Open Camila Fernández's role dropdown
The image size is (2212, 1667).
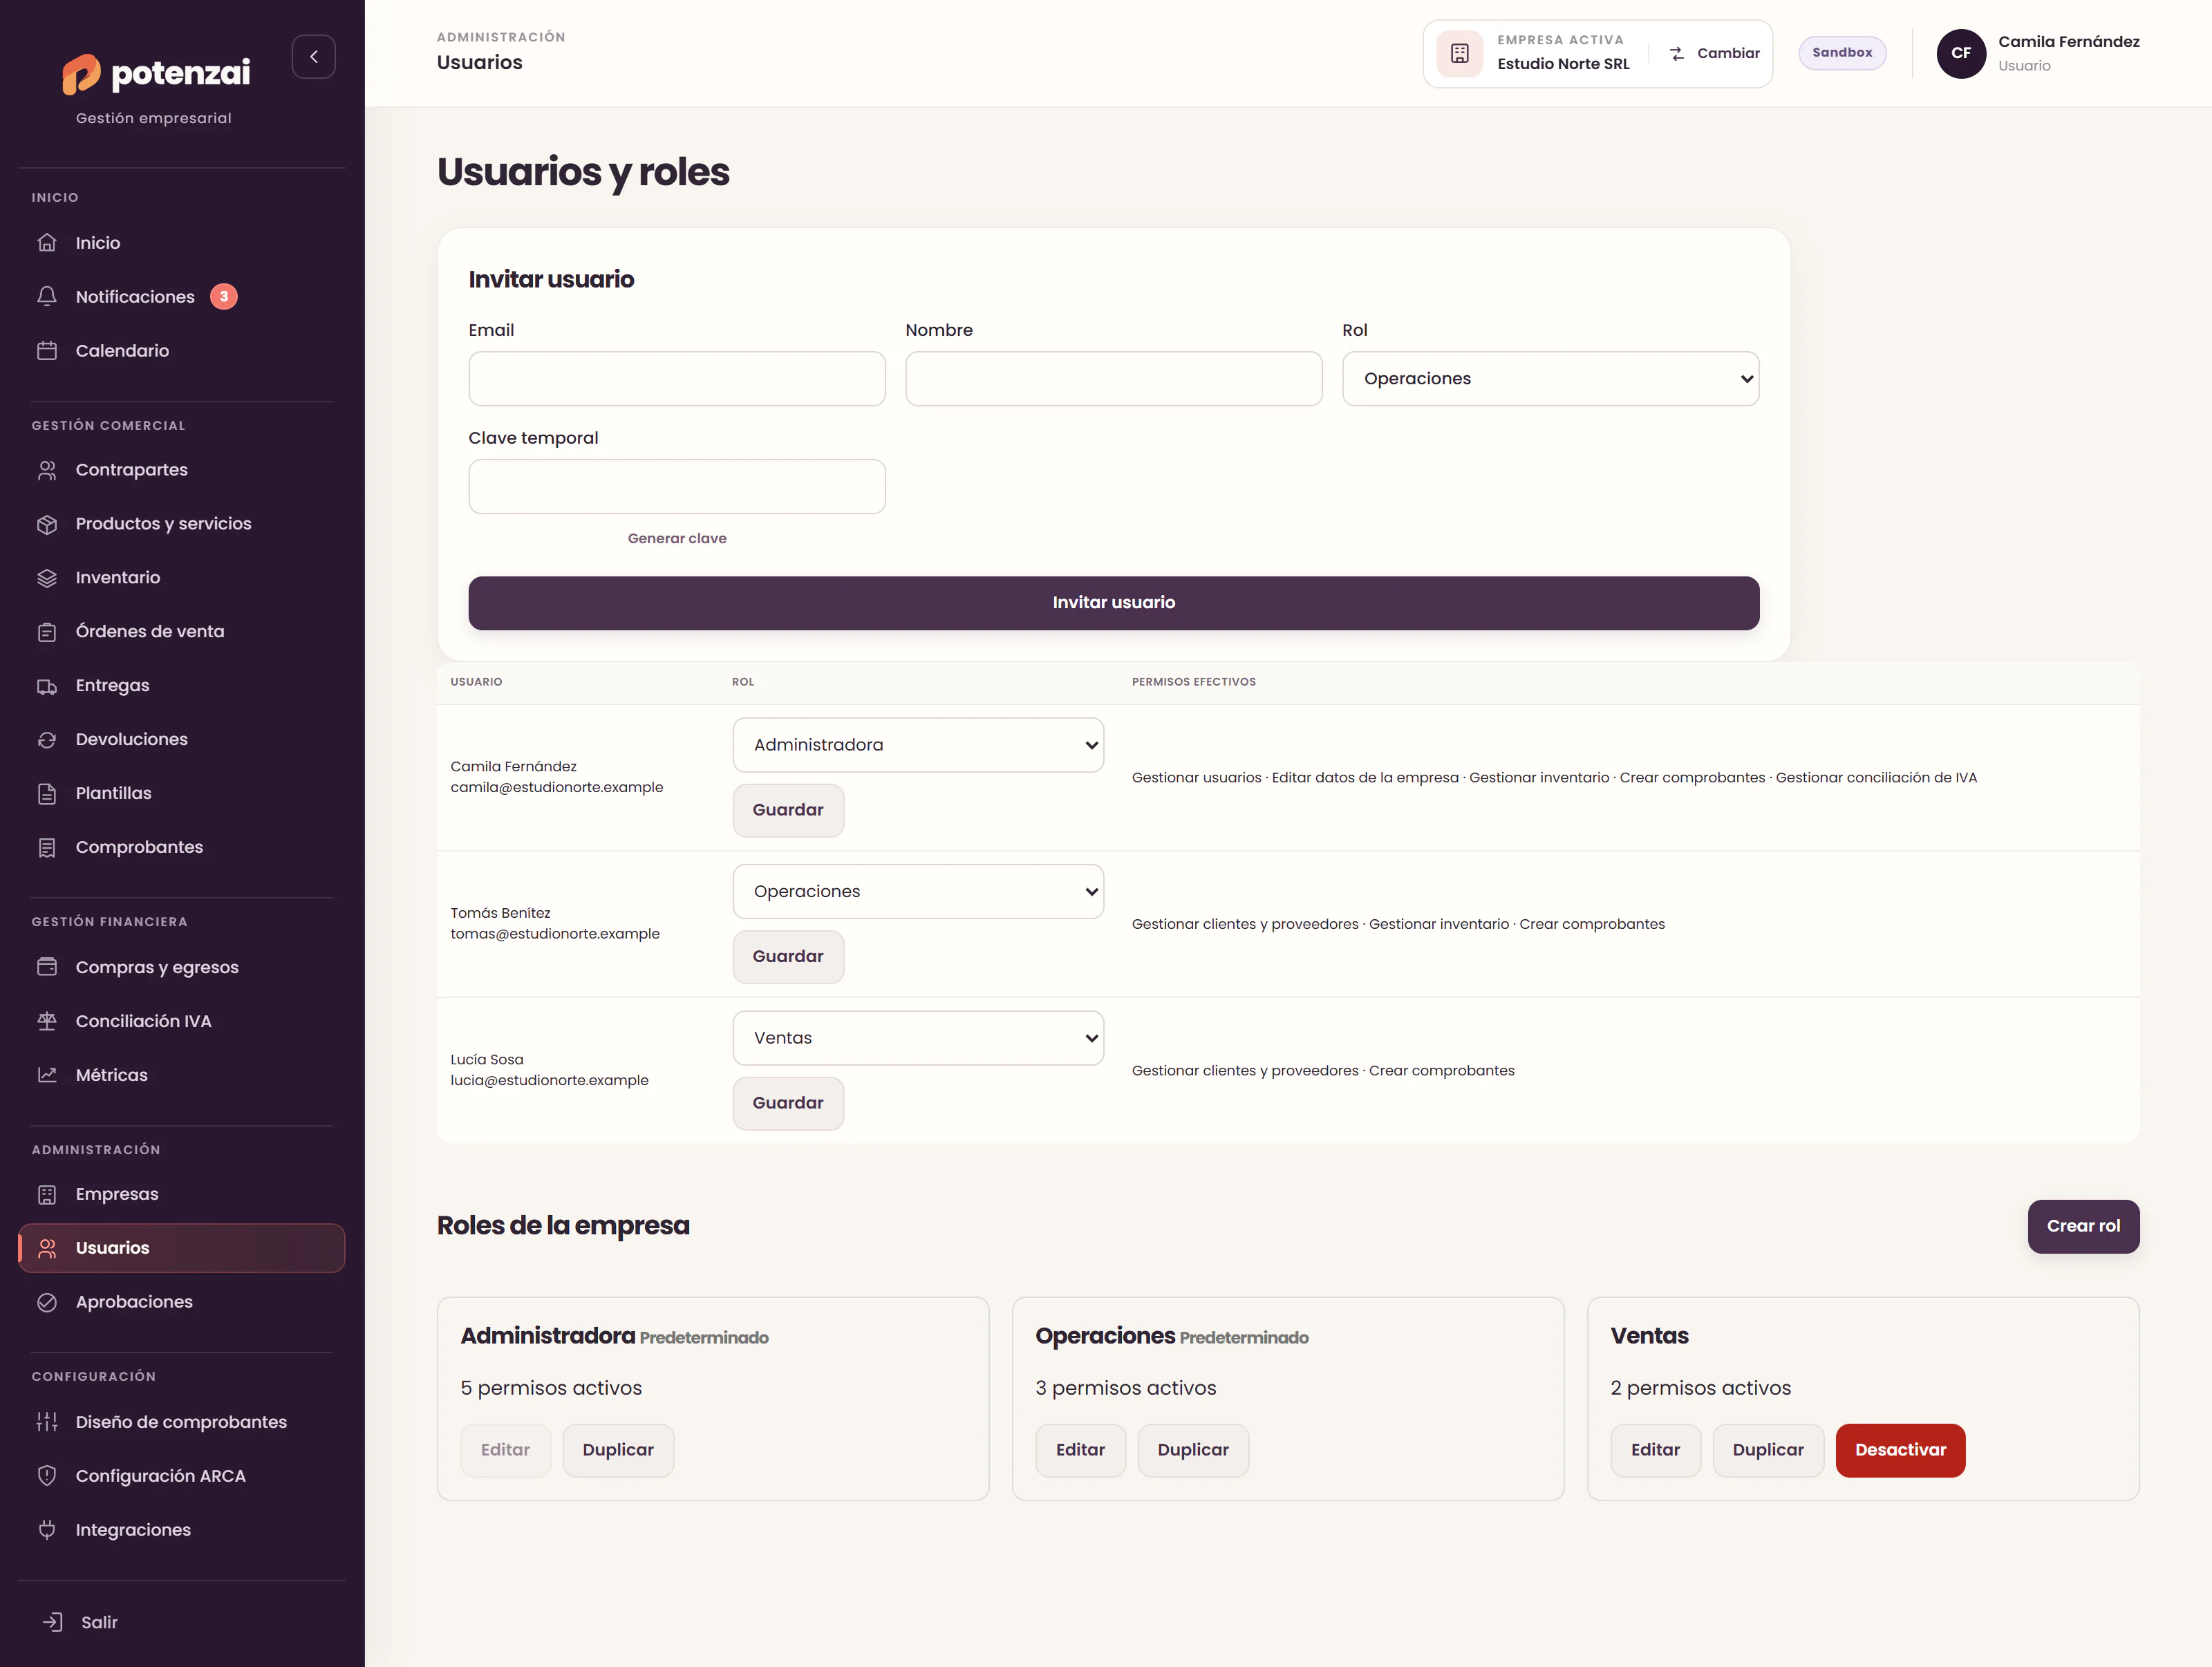pos(918,745)
